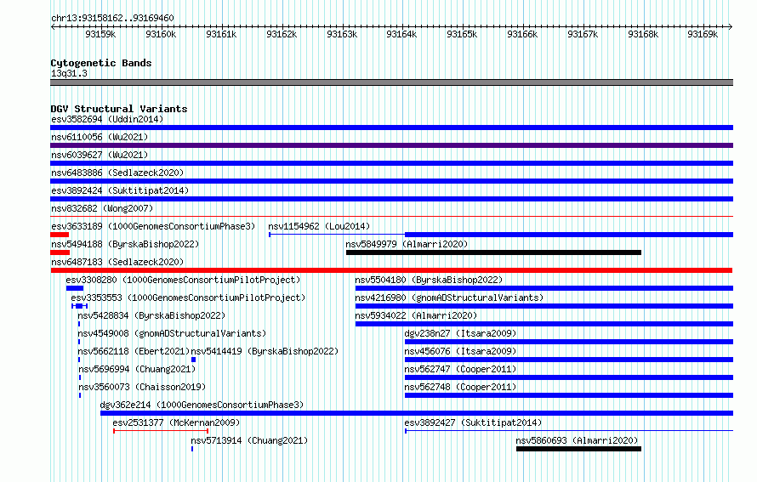
Task: Click nsv4549008 (gnomADStructuralVariants) label
Action: pyautogui.click(x=172, y=333)
